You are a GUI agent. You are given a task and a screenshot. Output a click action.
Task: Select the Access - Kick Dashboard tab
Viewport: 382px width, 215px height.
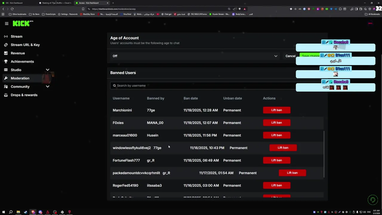coord(92,3)
